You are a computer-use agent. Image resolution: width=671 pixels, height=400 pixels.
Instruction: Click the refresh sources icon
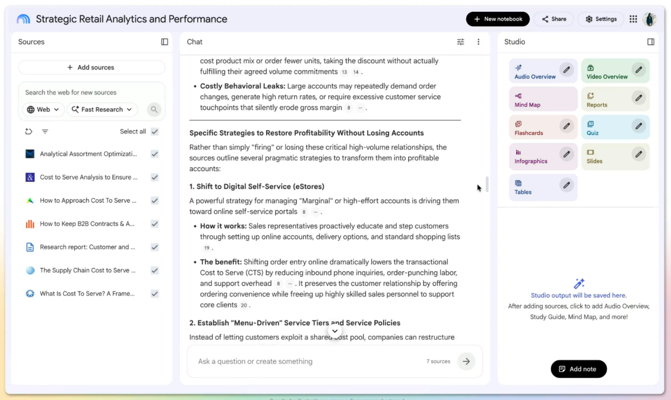29,131
